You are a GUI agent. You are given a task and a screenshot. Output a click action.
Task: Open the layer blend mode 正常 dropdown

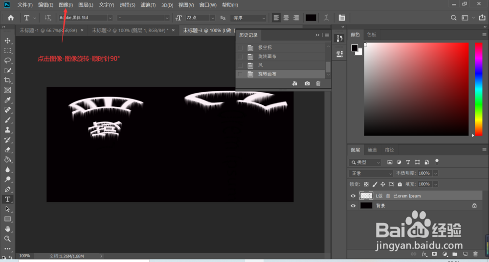click(371, 173)
